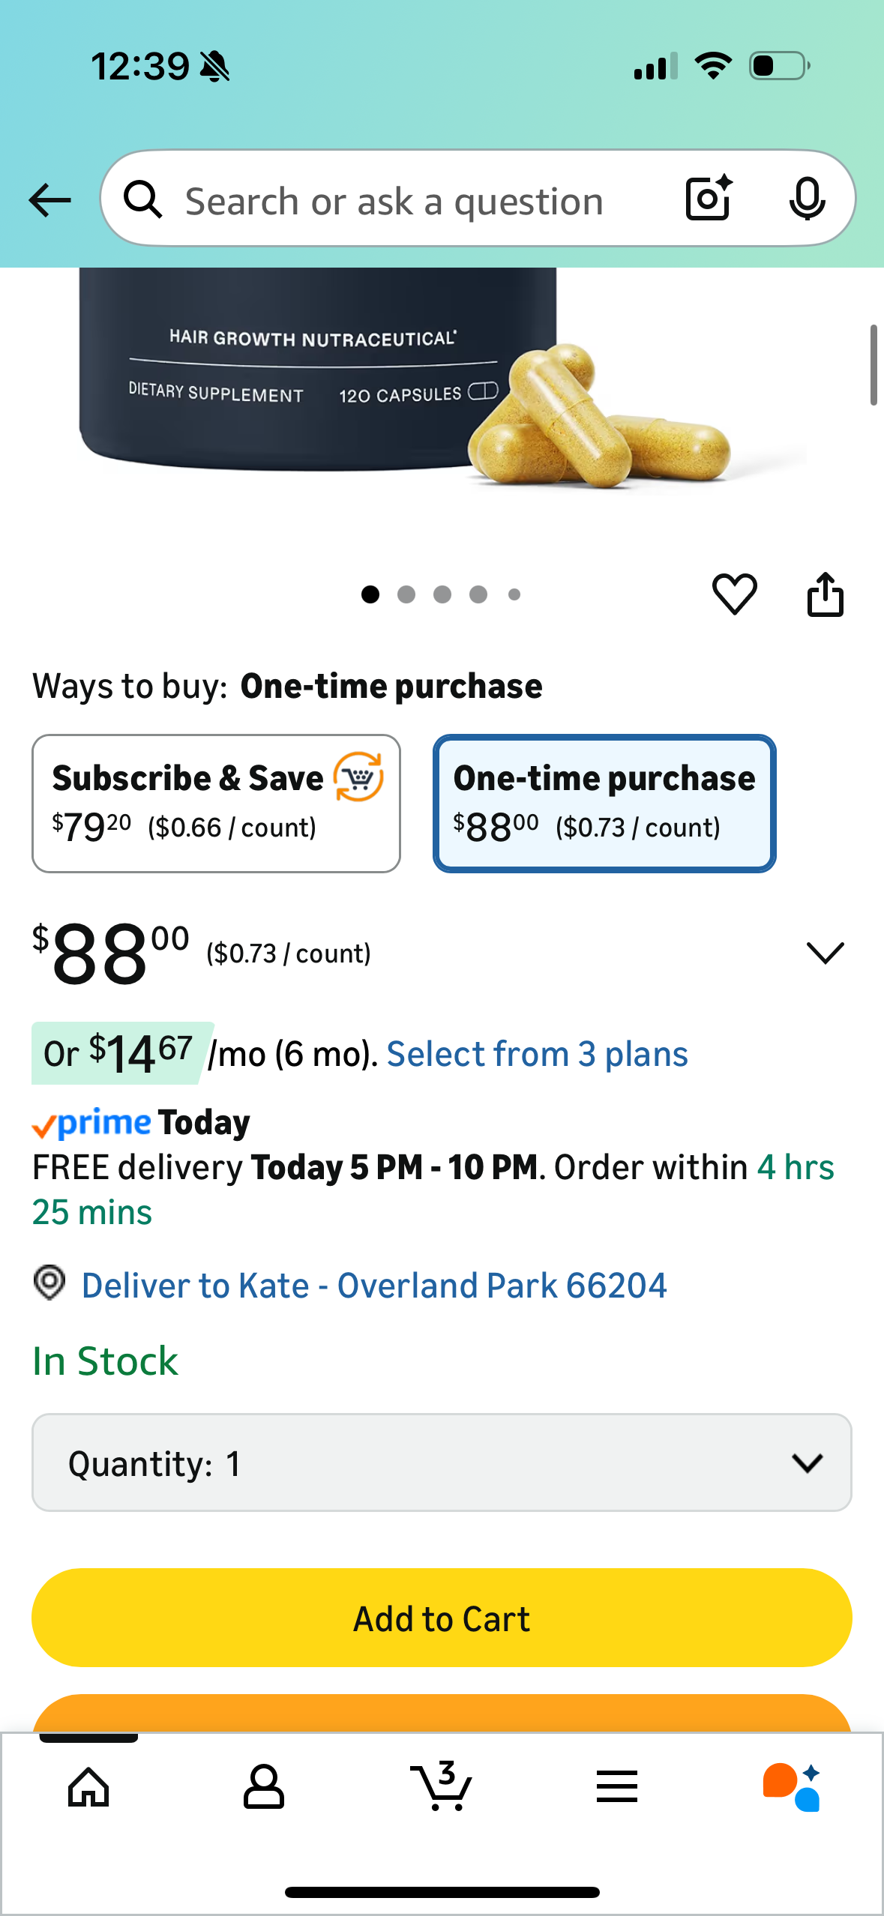Change delivery address Overland Park 66204
The height and width of the screenshot is (1916, 884).
(x=373, y=1286)
